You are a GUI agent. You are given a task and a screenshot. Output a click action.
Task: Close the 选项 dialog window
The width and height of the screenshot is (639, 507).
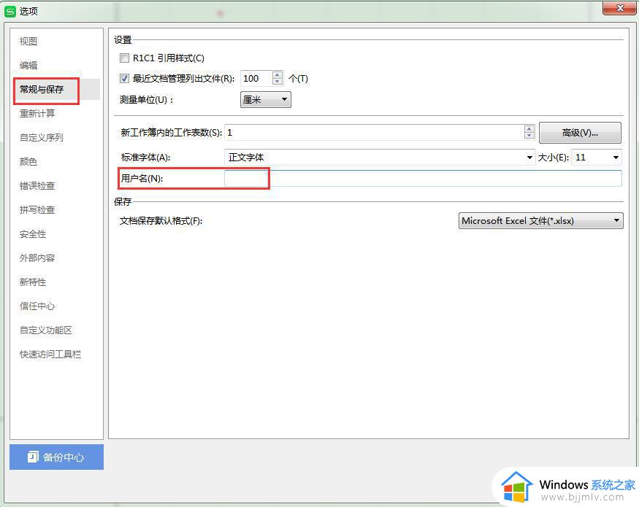[619, 8]
